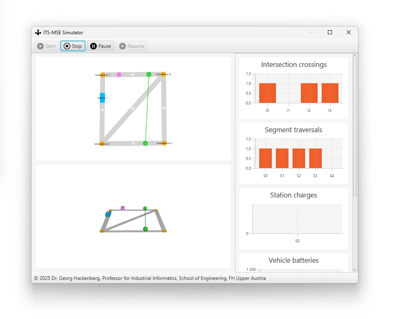Screen dimensions: 396x319
Task: Click the S2 bar in Segment traversals chart
Action: pyautogui.click(x=299, y=158)
